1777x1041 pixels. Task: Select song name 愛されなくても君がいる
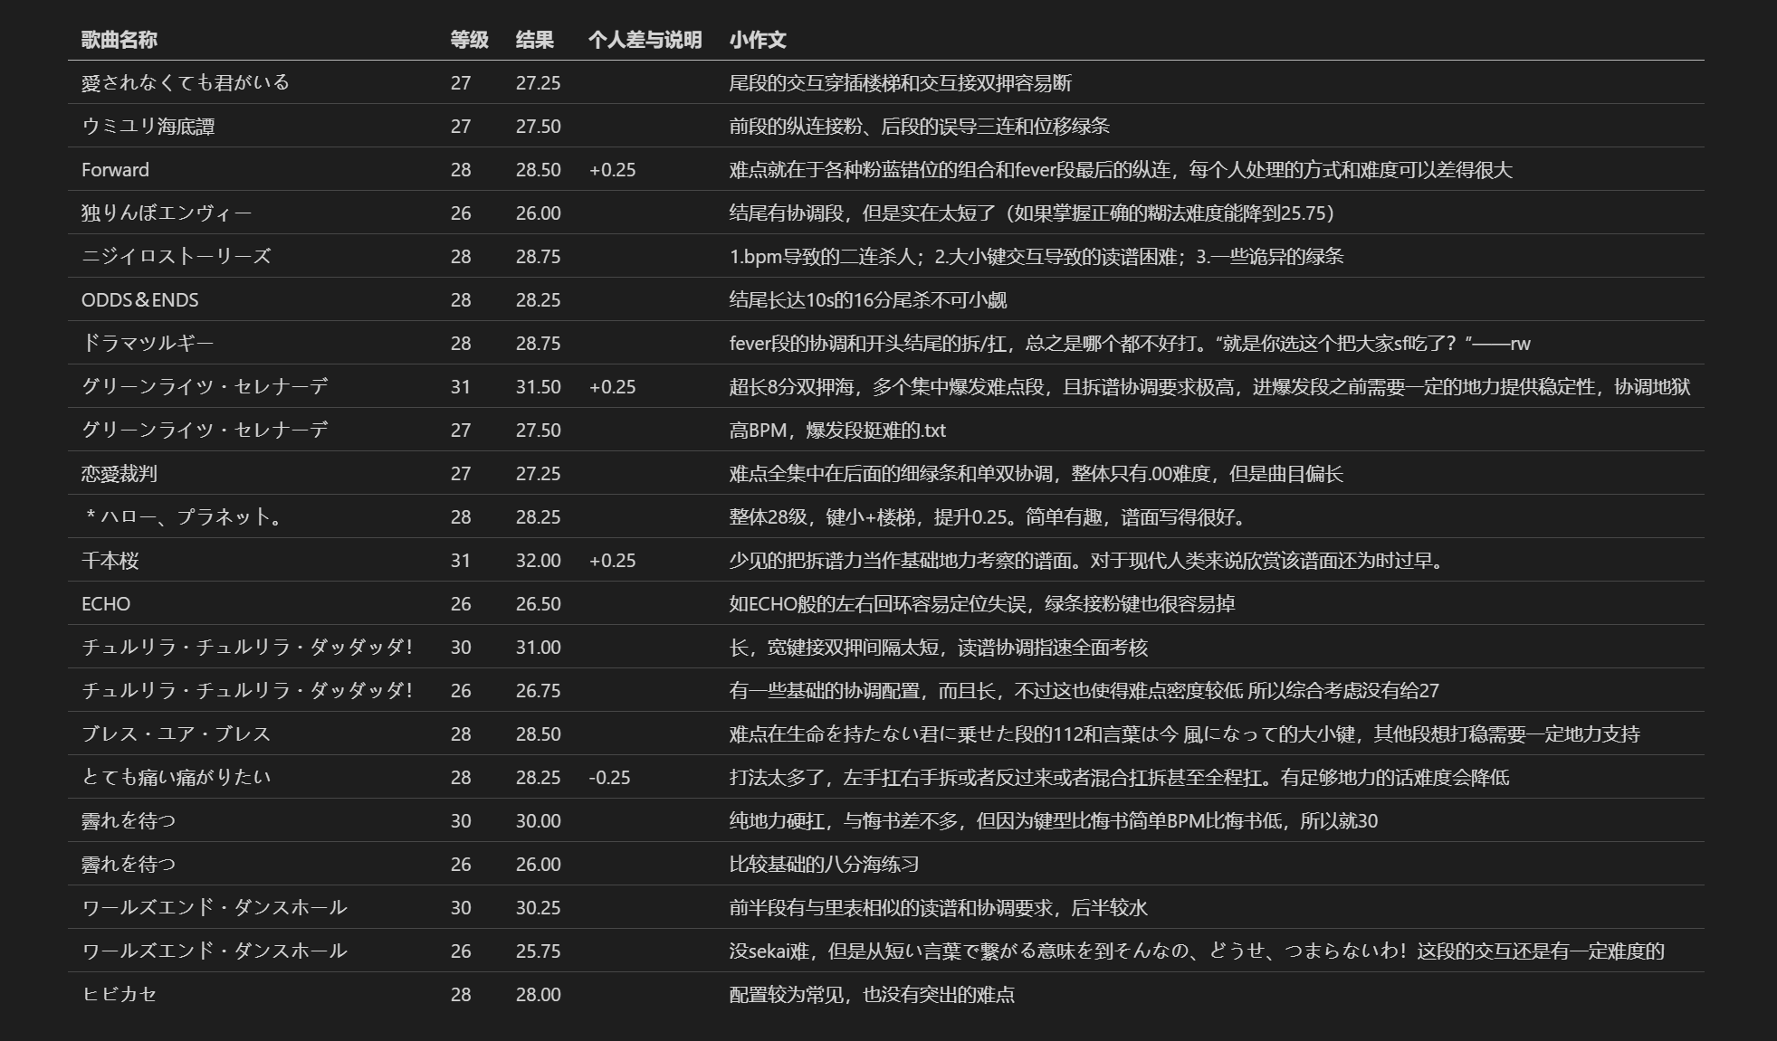coord(186,82)
